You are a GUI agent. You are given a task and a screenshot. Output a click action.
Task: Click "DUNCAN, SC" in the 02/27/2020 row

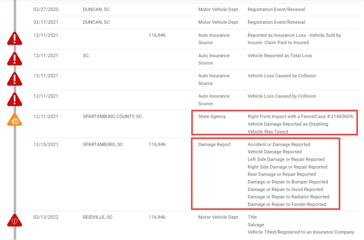point(96,10)
